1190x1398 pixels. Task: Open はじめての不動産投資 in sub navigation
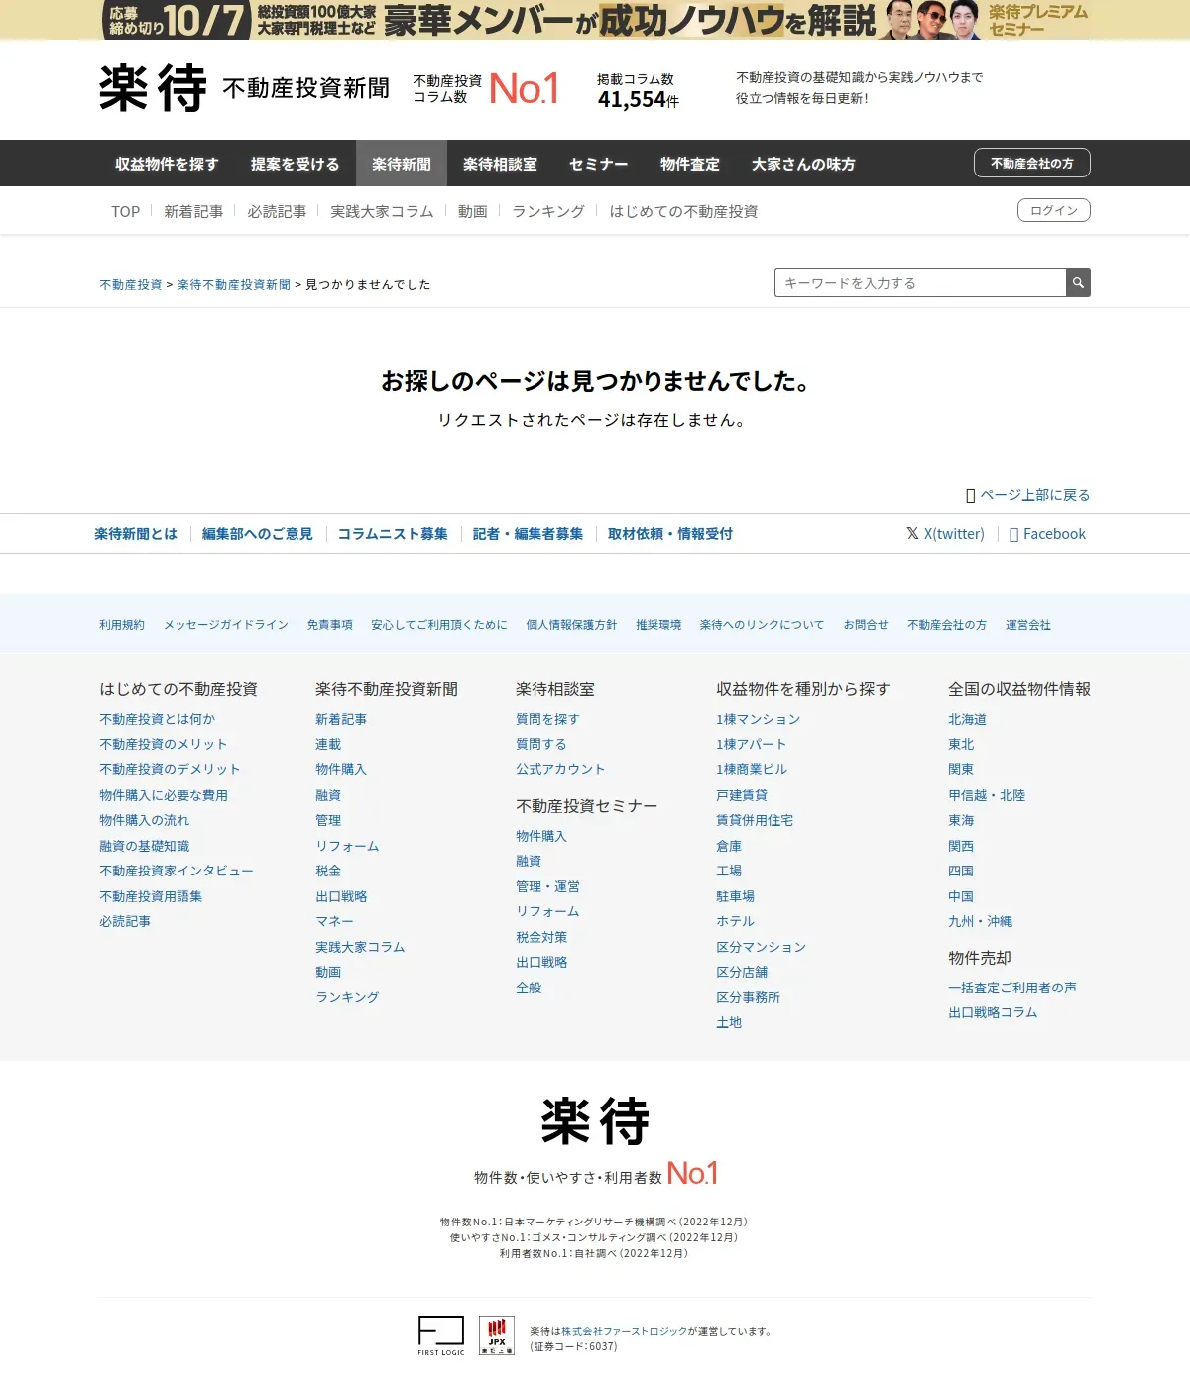[x=683, y=211]
